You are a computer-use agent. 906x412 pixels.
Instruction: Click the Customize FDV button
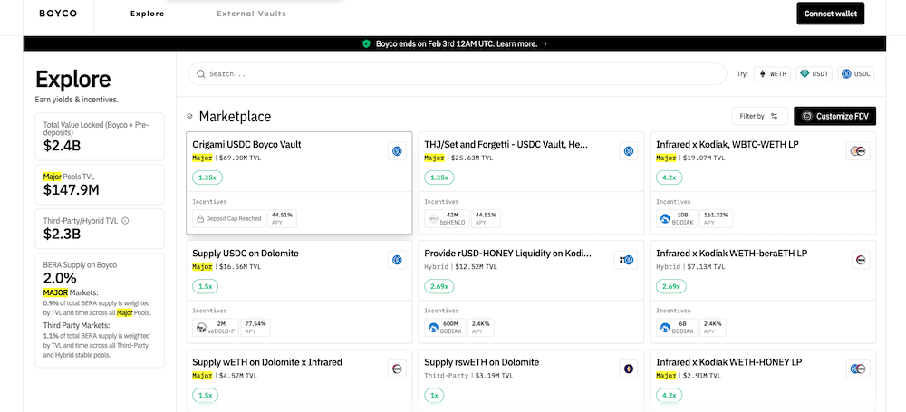834,116
